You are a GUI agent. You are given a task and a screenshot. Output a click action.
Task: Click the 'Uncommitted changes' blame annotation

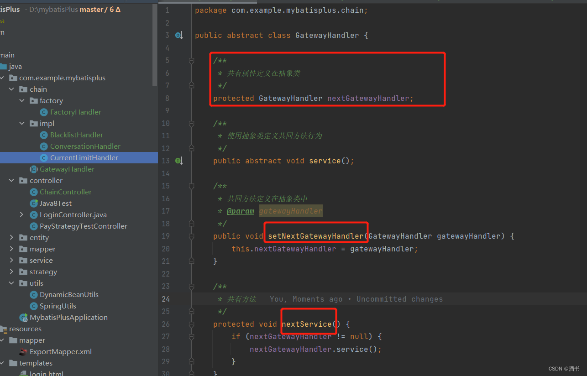point(399,299)
